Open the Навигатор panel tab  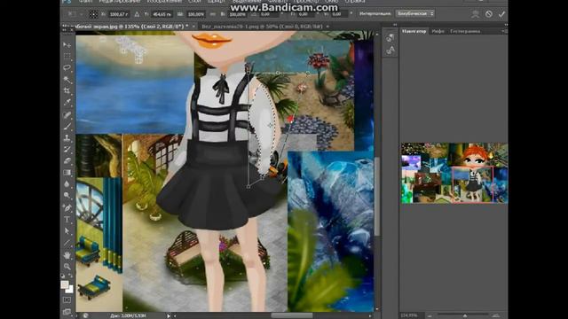414,32
